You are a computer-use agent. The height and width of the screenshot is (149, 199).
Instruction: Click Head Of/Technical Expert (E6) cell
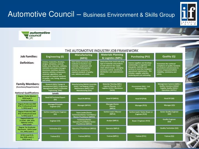(x=55, y=98)
